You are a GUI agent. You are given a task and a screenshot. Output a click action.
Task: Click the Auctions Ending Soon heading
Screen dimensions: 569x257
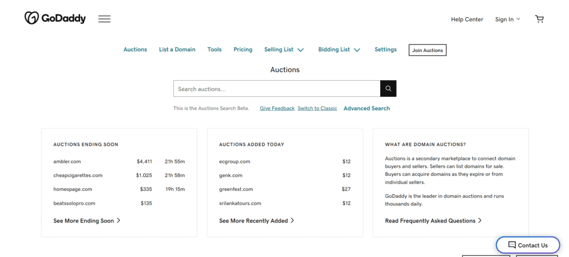click(x=86, y=144)
